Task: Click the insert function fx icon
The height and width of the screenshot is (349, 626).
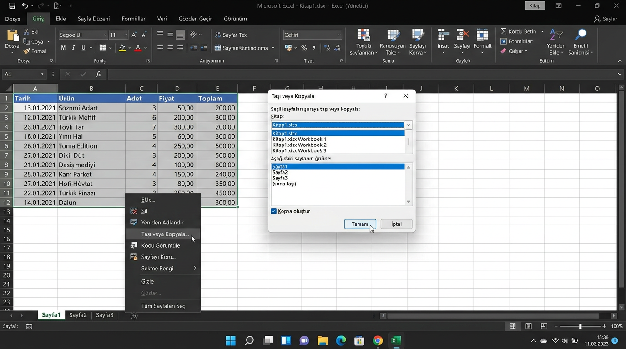Action: [x=98, y=74]
